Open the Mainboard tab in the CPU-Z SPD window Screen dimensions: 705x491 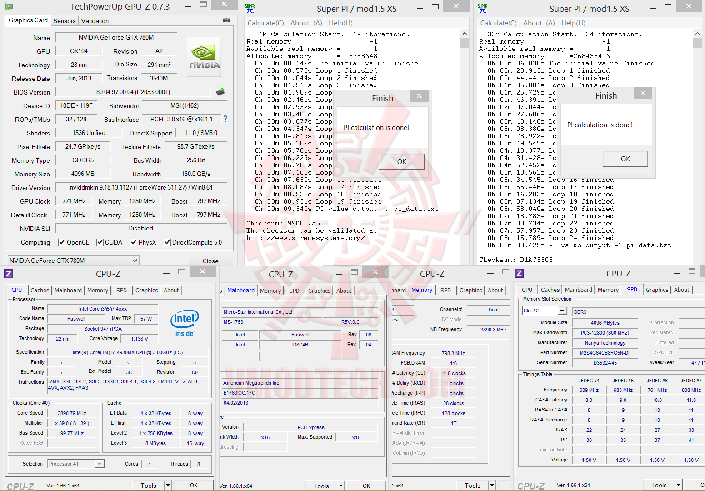click(579, 290)
